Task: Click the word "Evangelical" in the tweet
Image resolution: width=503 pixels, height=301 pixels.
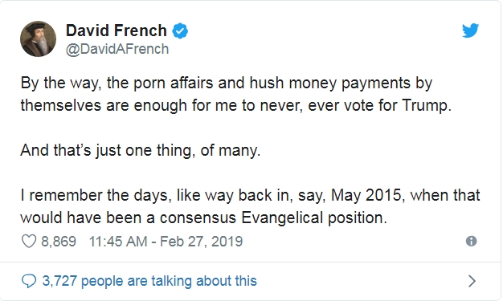Action: coord(282,218)
